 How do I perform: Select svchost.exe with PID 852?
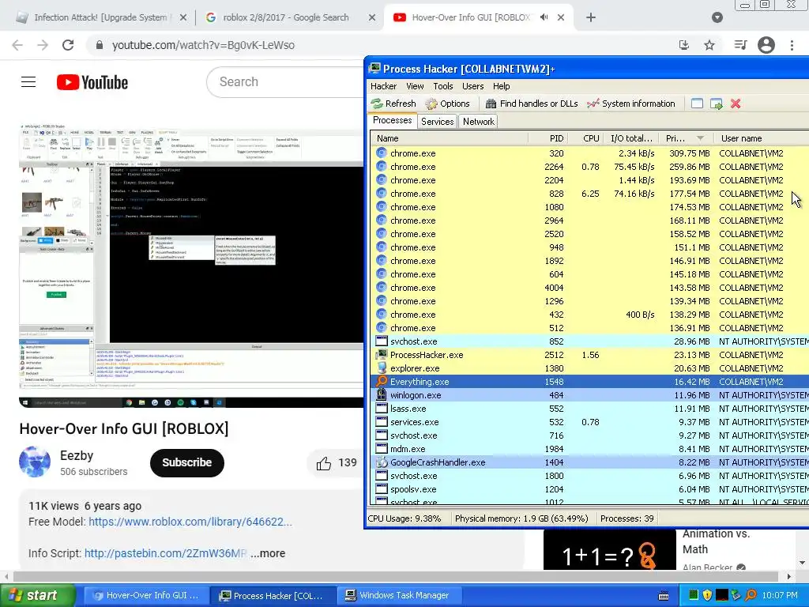[589, 341]
